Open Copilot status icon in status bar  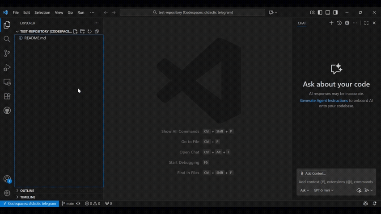(365, 203)
